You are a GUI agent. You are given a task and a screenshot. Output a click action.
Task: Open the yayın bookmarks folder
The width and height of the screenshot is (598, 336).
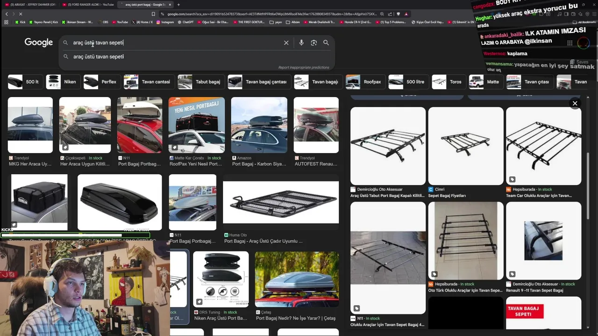pos(276,22)
